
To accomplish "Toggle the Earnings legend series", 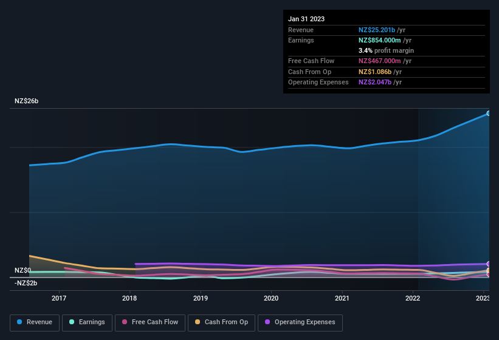I will pos(87,322).
